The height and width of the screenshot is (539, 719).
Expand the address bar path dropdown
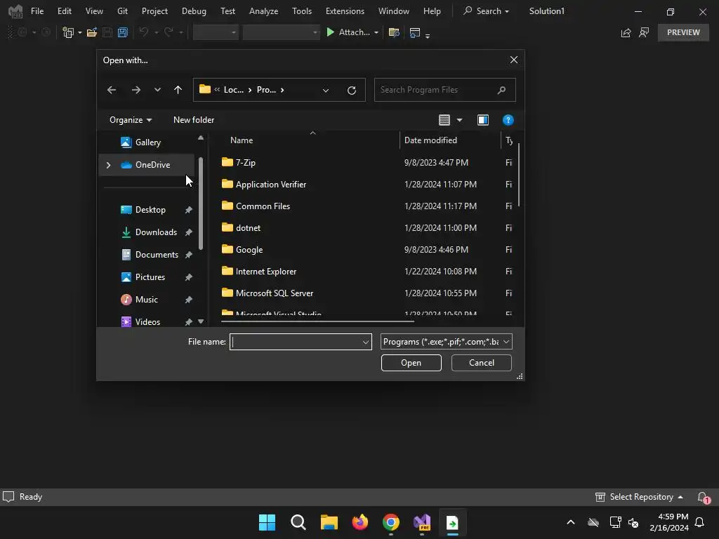tap(326, 91)
